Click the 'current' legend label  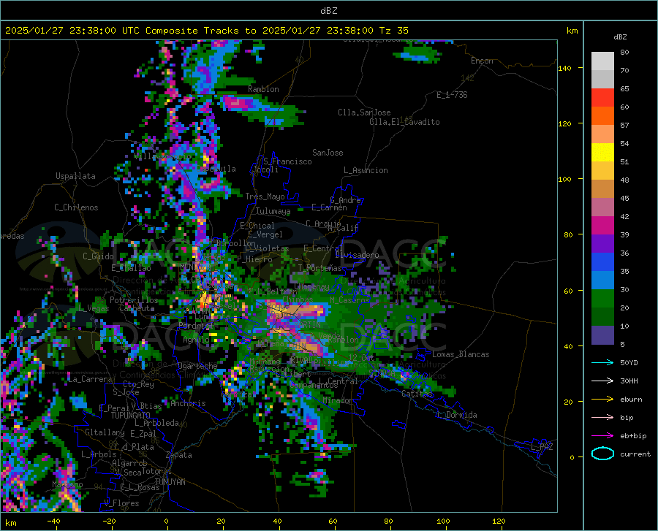[x=635, y=454]
